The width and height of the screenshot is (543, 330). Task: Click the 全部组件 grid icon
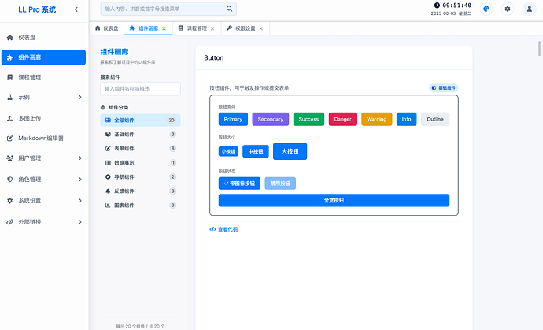(108, 121)
